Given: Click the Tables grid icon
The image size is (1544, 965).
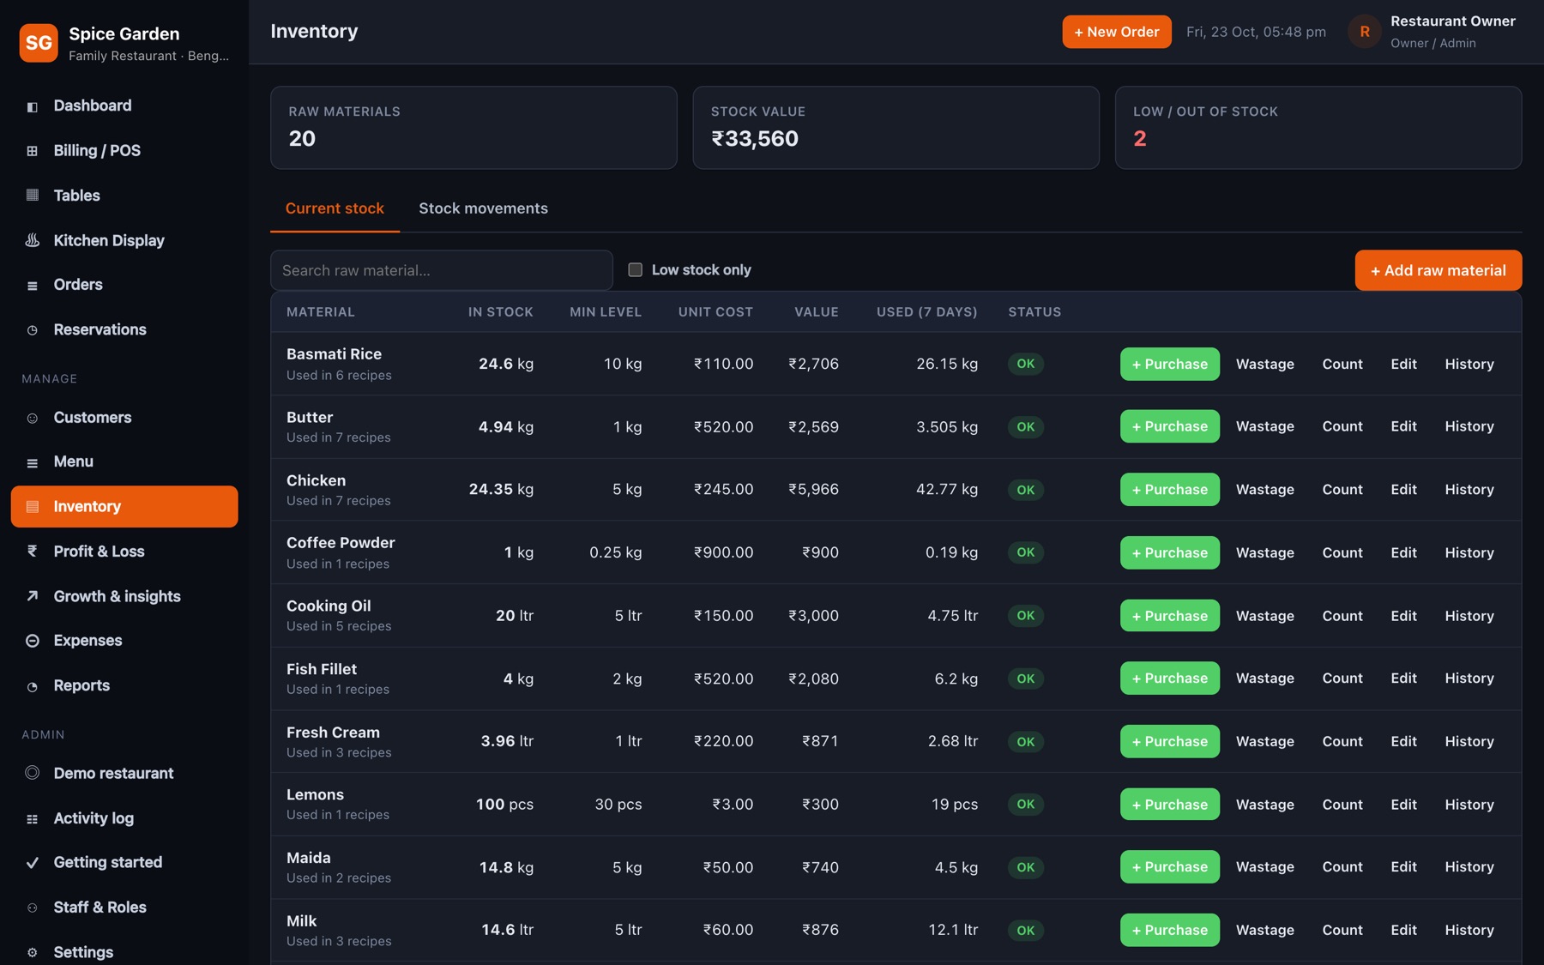Looking at the screenshot, I should coord(33,196).
